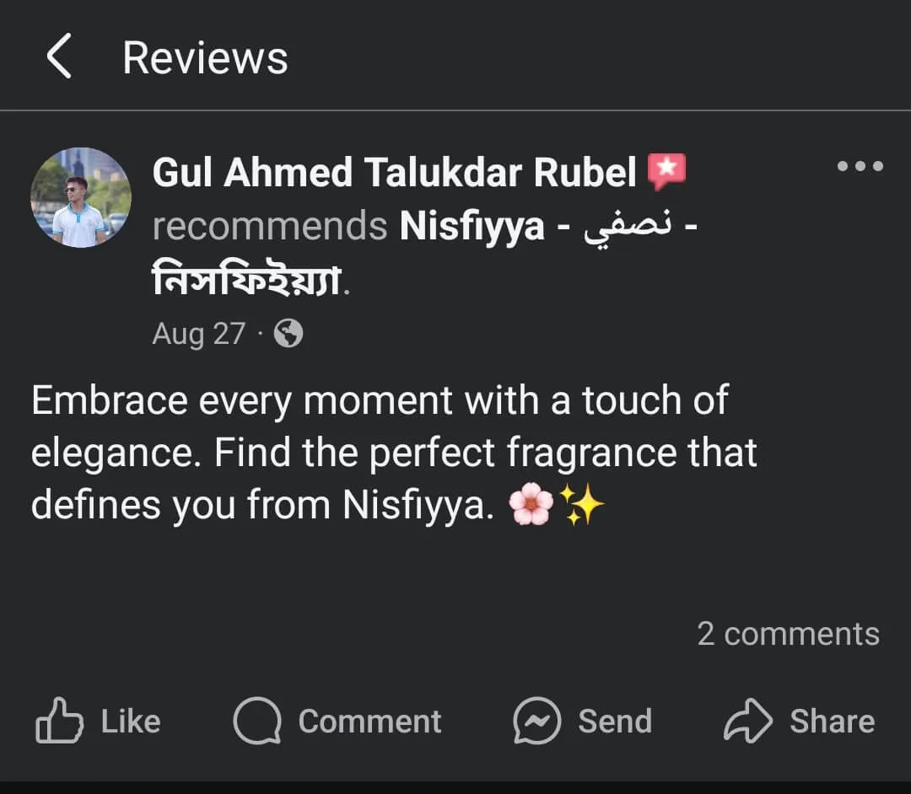Tap the Share arrow icon
Screen dimensions: 911x794
[x=747, y=722]
